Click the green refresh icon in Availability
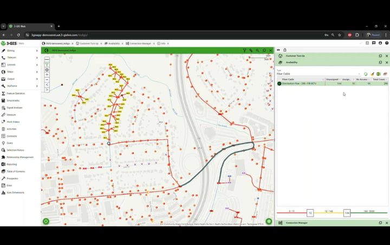 [x=366, y=74]
